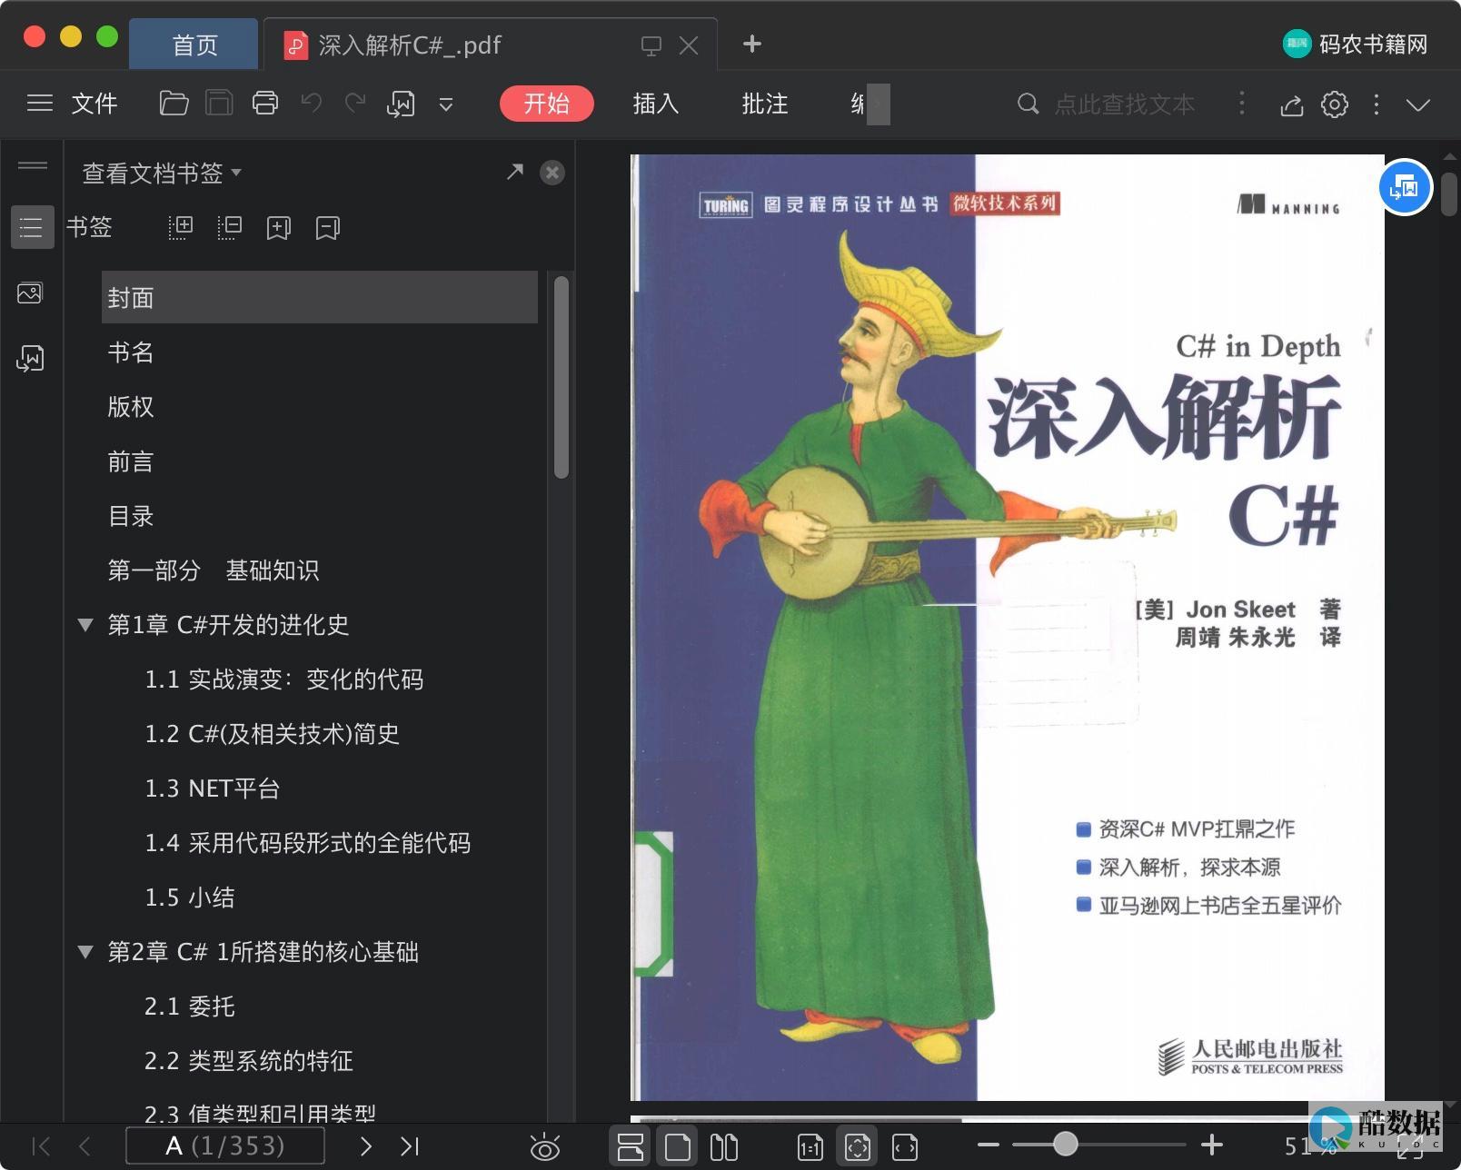Expand all bookmarks icon
This screenshot has height=1170, width=1461.
point(181,227)
